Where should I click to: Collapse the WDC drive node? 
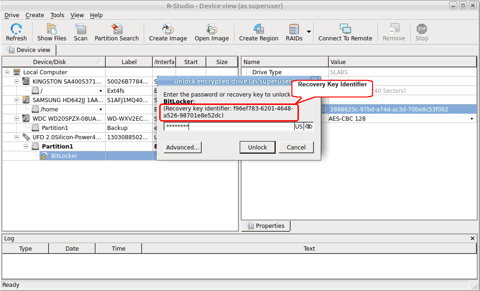tap(17, 119)
